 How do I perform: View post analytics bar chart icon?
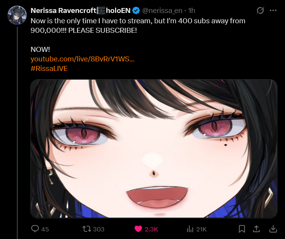tap(190, 229)
